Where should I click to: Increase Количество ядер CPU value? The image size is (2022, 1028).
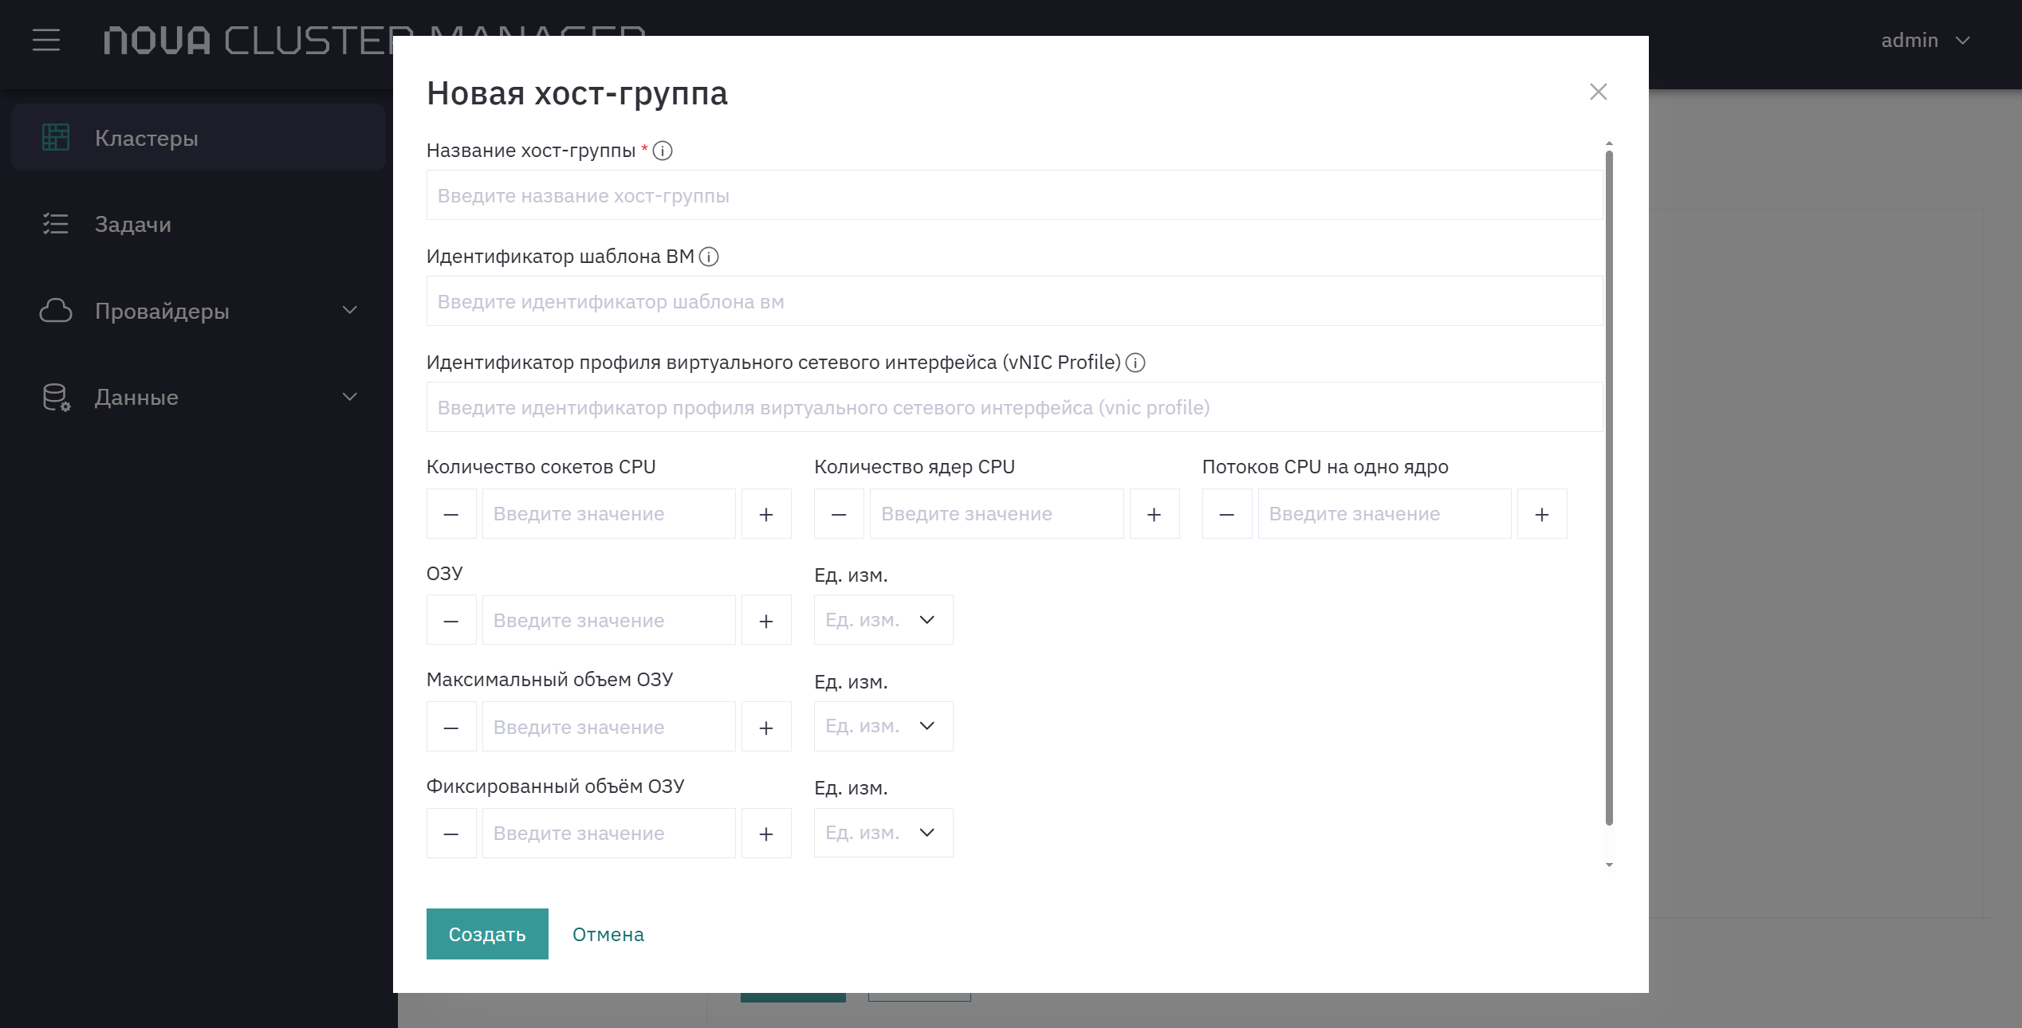point(1155,514)
